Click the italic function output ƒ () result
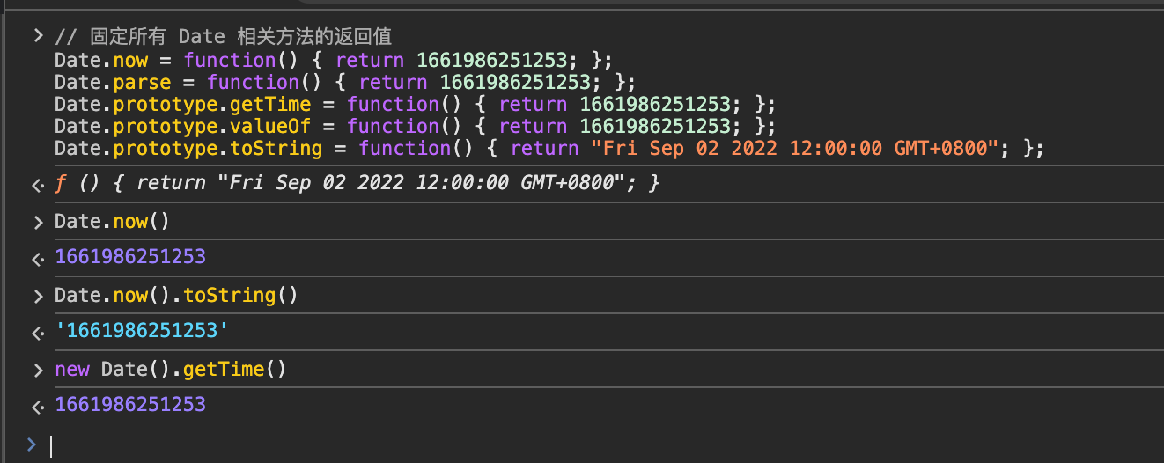 coord(357,185)
